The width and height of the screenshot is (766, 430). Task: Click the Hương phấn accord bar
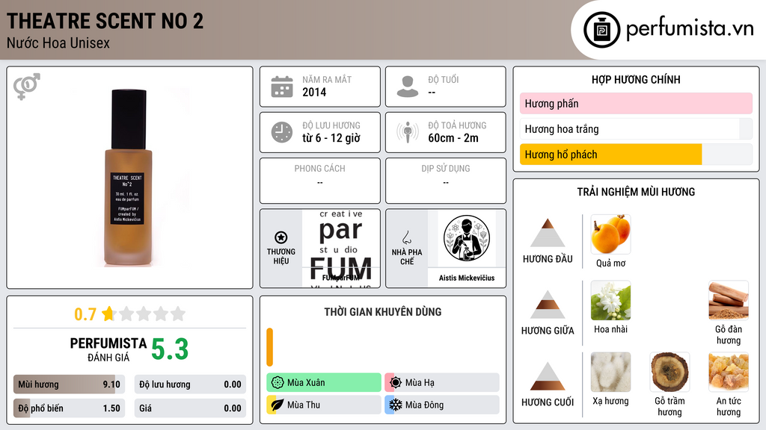coord(636,103)
